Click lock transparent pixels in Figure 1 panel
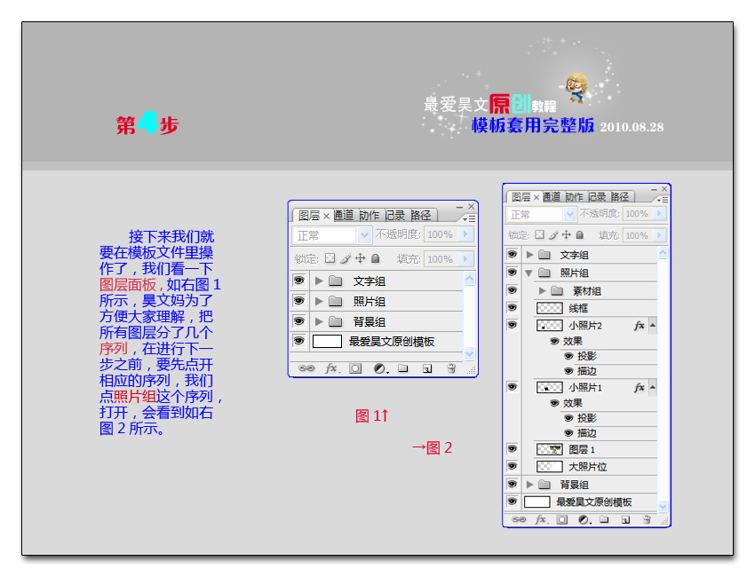Viewport: 755px width, 577px height. point(330,258)
